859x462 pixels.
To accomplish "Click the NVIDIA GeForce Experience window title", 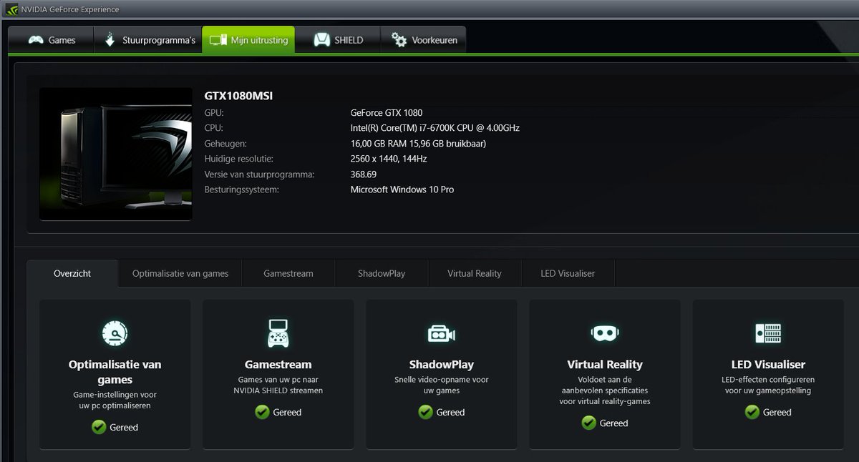I will (70, 9).
